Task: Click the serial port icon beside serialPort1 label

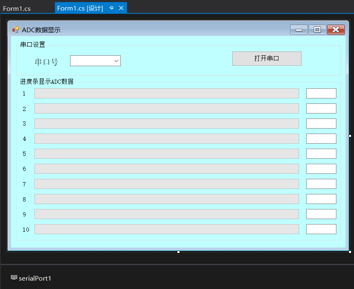Action: (x=14, y=277)
